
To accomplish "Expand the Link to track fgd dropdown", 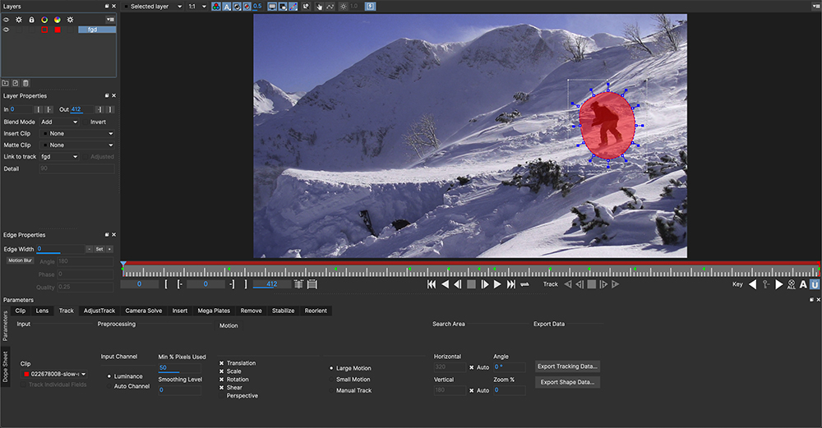I will tap(59, 156).
